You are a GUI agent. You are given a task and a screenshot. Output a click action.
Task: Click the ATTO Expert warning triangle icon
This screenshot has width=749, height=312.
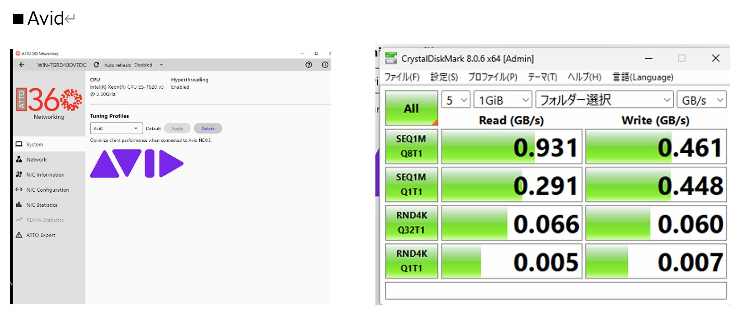[19, 235]
